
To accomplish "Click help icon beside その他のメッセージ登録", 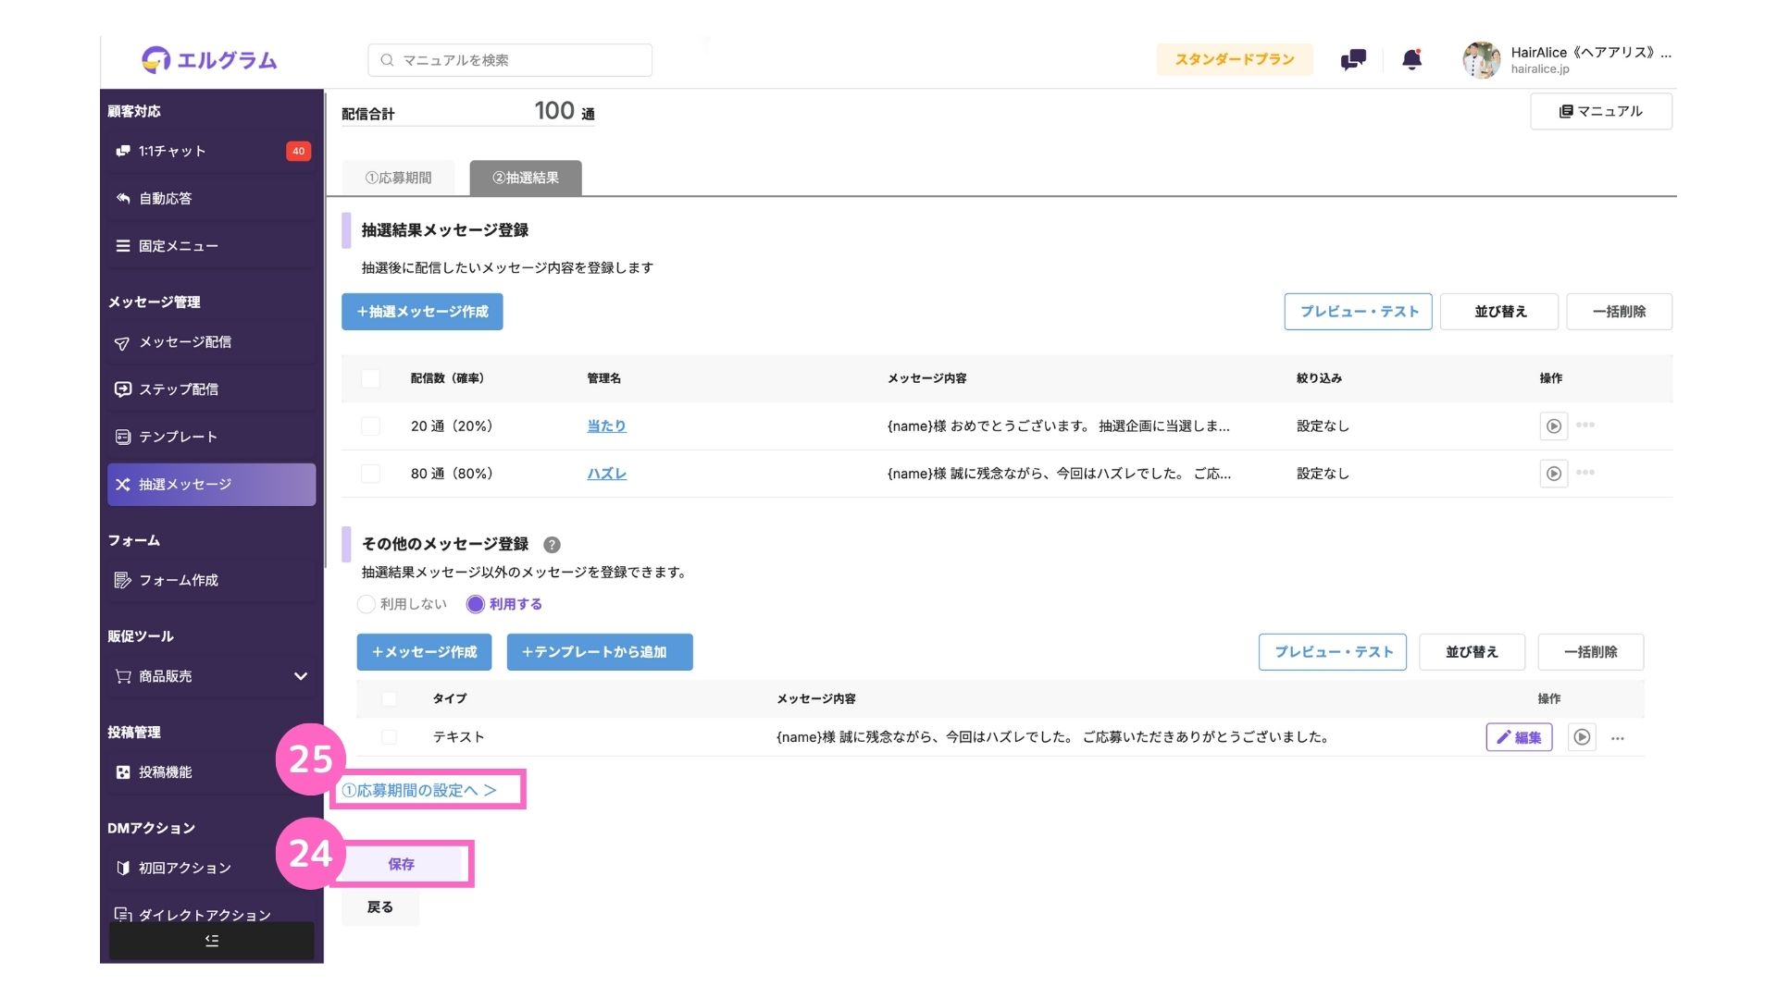I will (552, 545).
